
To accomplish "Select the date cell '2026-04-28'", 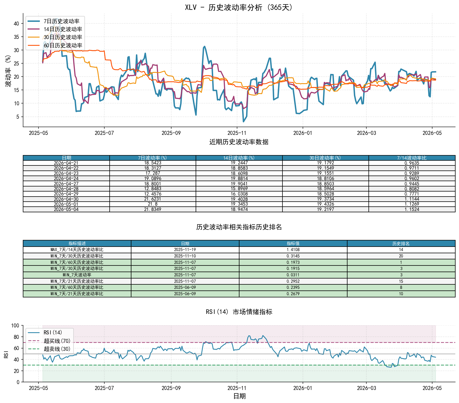I will pos(66,189).
